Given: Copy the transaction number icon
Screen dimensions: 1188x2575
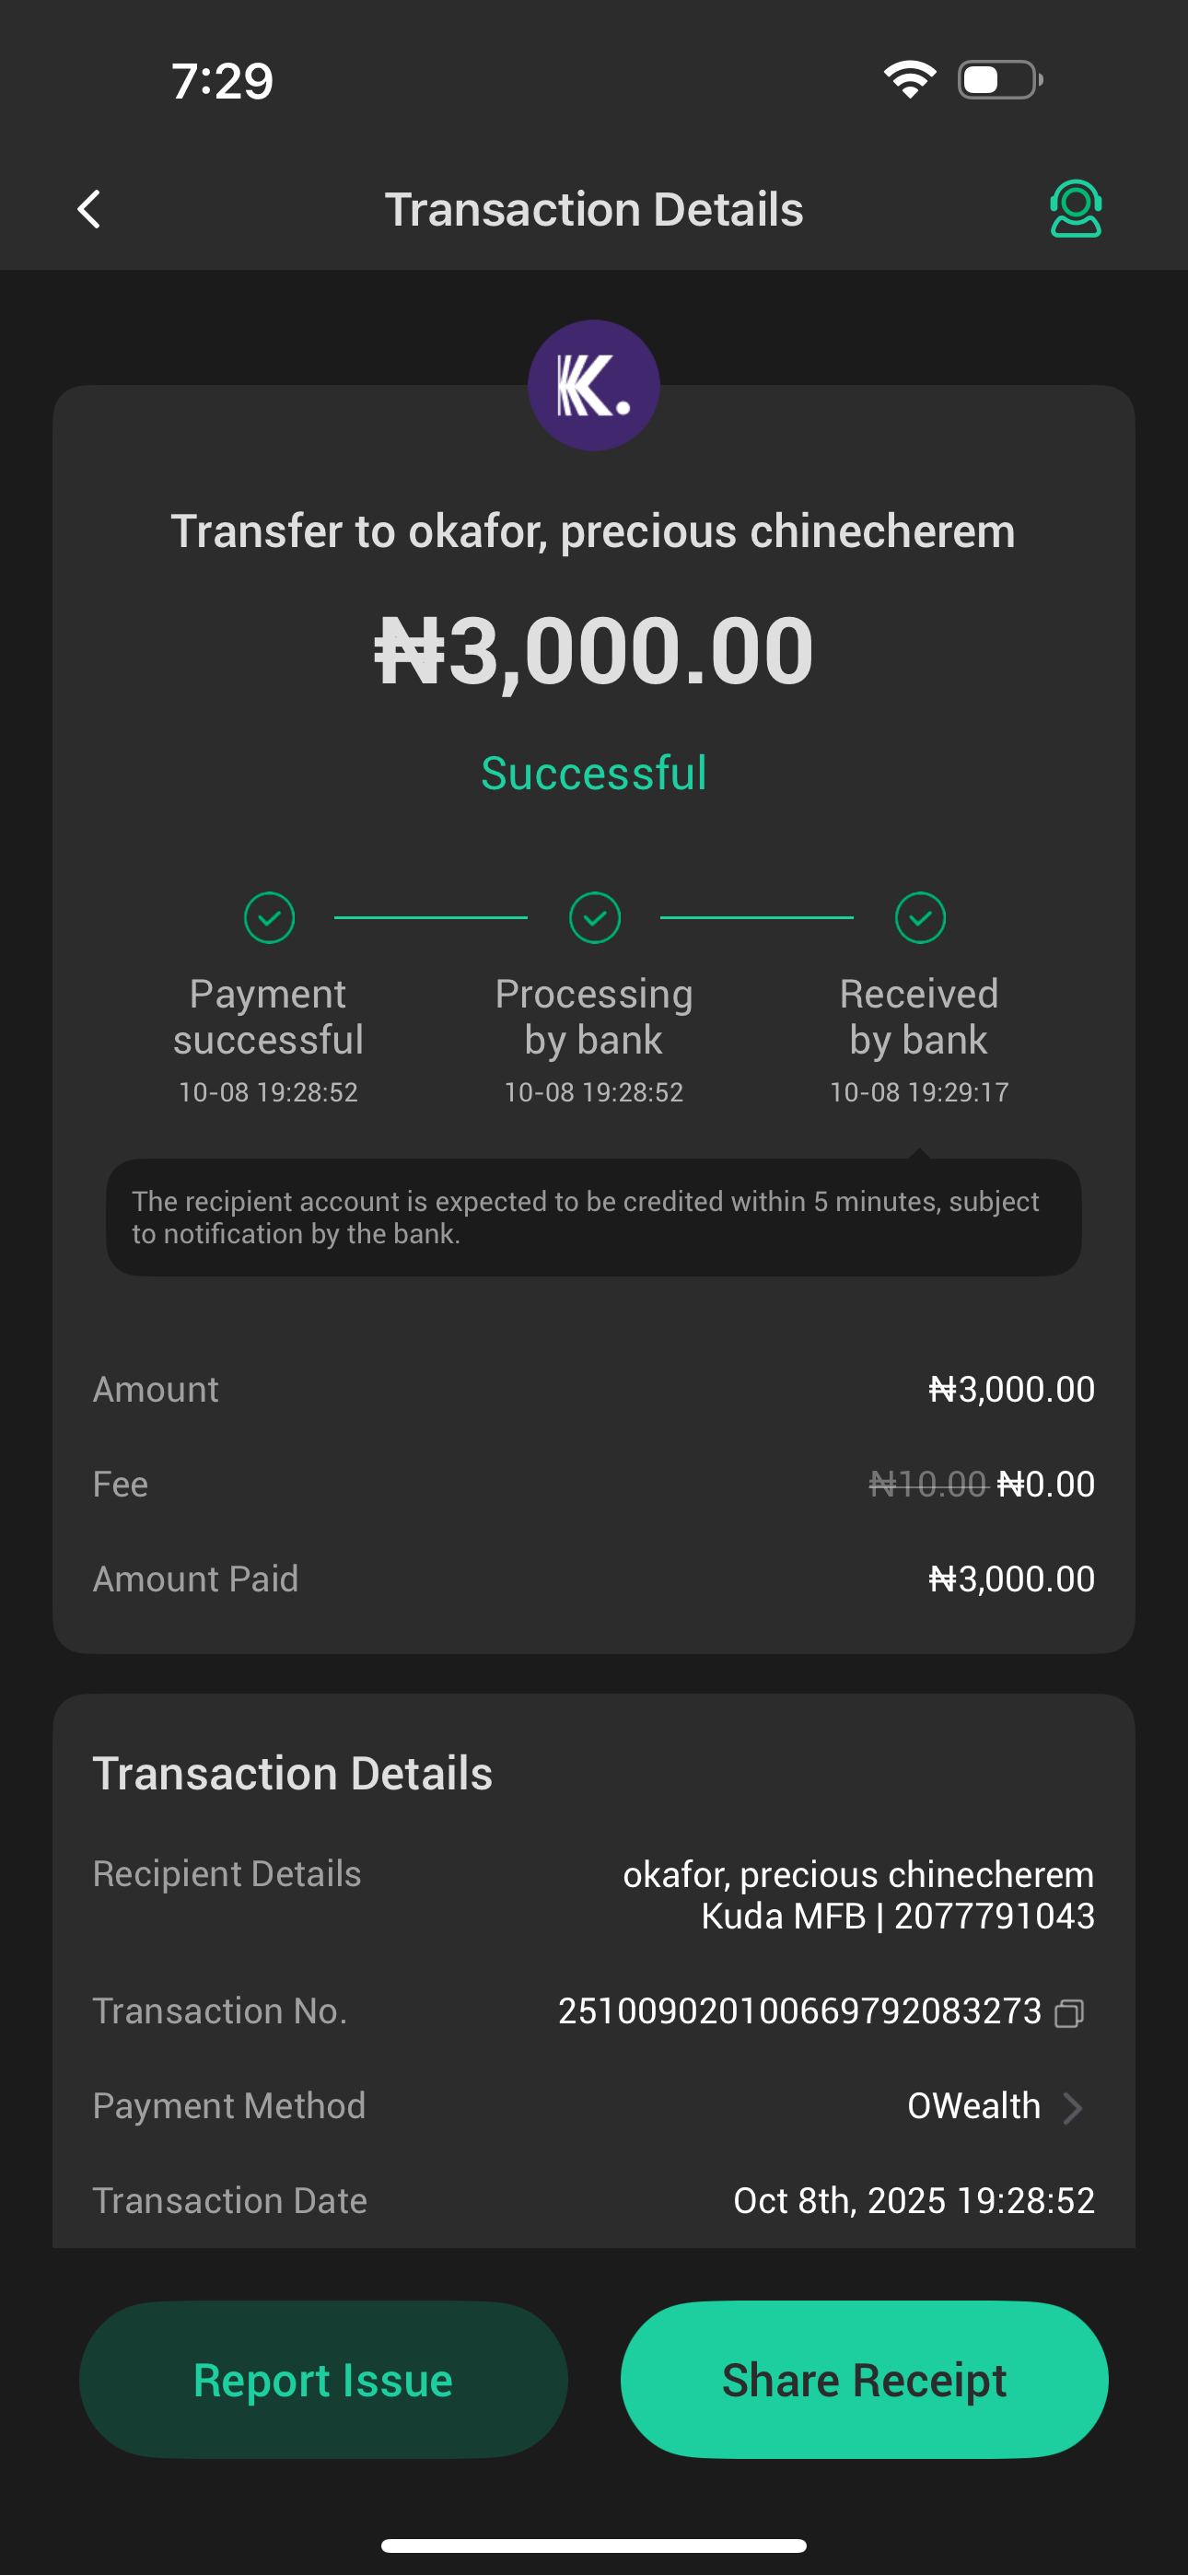Looking at the screenshot, I should (x=1069, y=2012).
